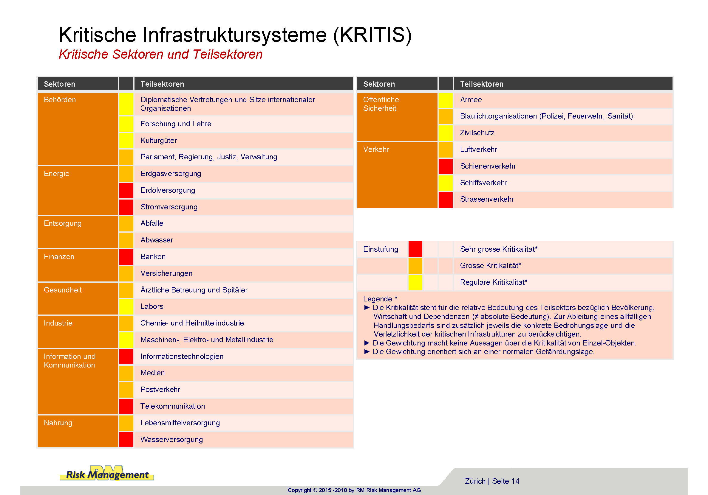Click yellow square beside Kulturgüter
Screen dimensions: 708x495
[126, 141]
